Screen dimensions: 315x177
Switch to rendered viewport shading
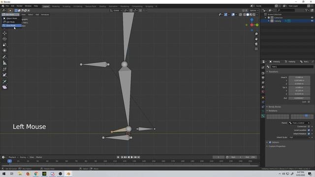(x=254, y=15)
